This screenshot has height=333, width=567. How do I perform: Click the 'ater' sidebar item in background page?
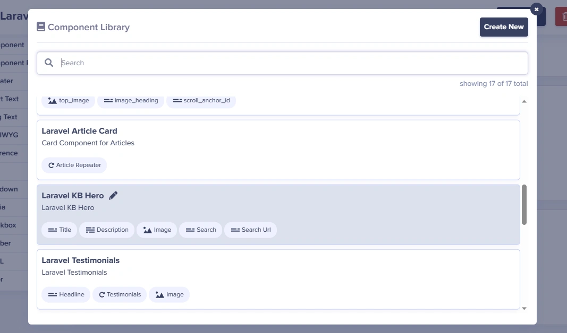point(6,81)
